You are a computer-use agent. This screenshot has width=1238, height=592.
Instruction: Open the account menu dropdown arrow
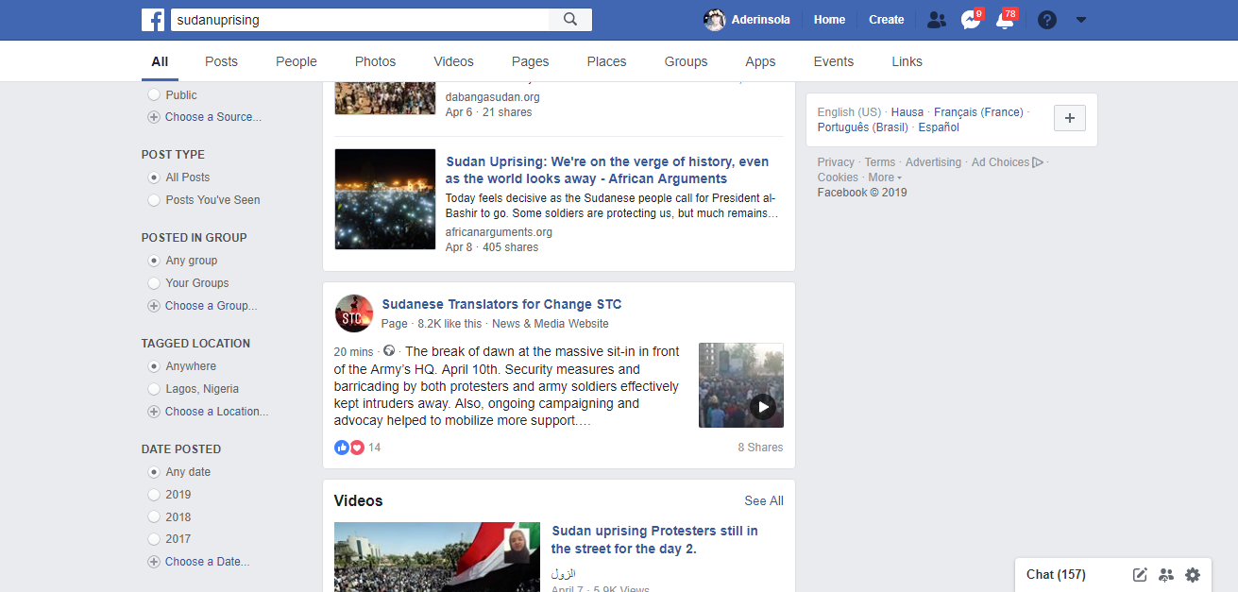1081,20
